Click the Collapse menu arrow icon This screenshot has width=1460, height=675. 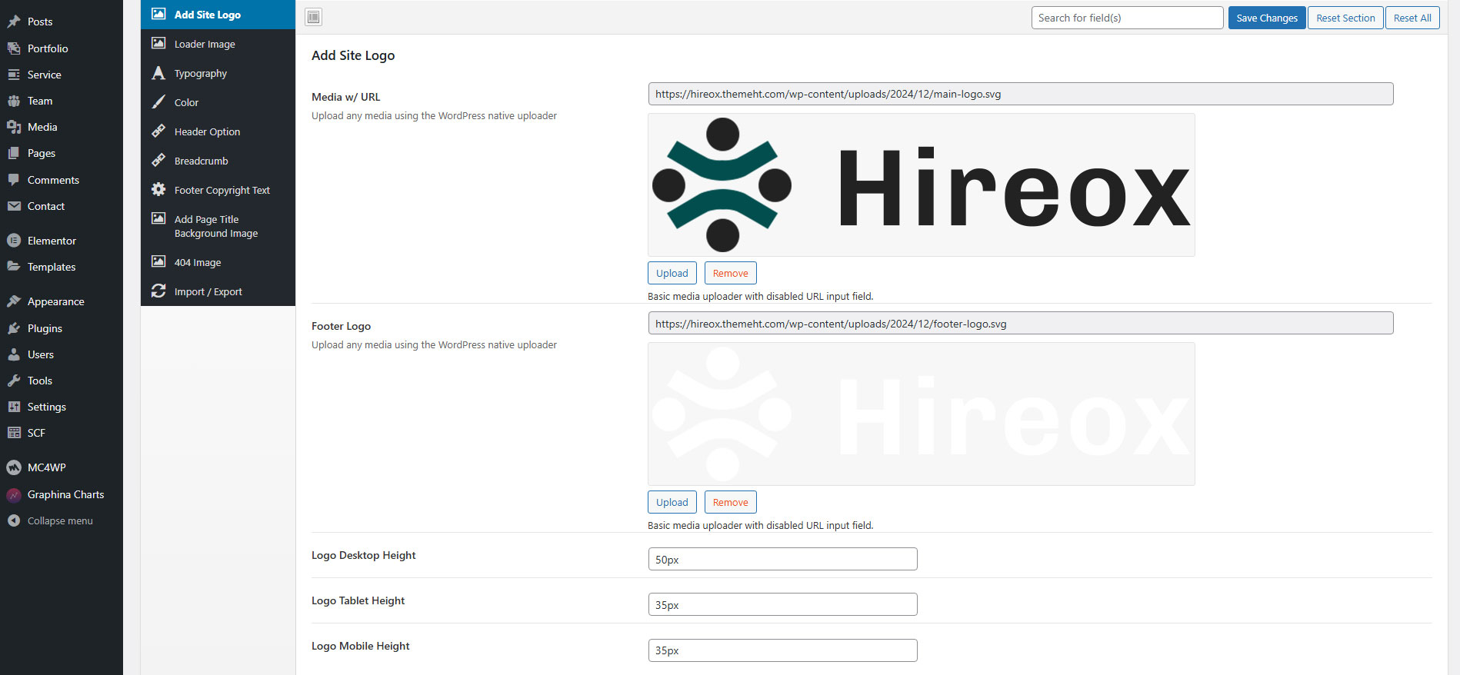pyautogui.click(x=14, y=520)
